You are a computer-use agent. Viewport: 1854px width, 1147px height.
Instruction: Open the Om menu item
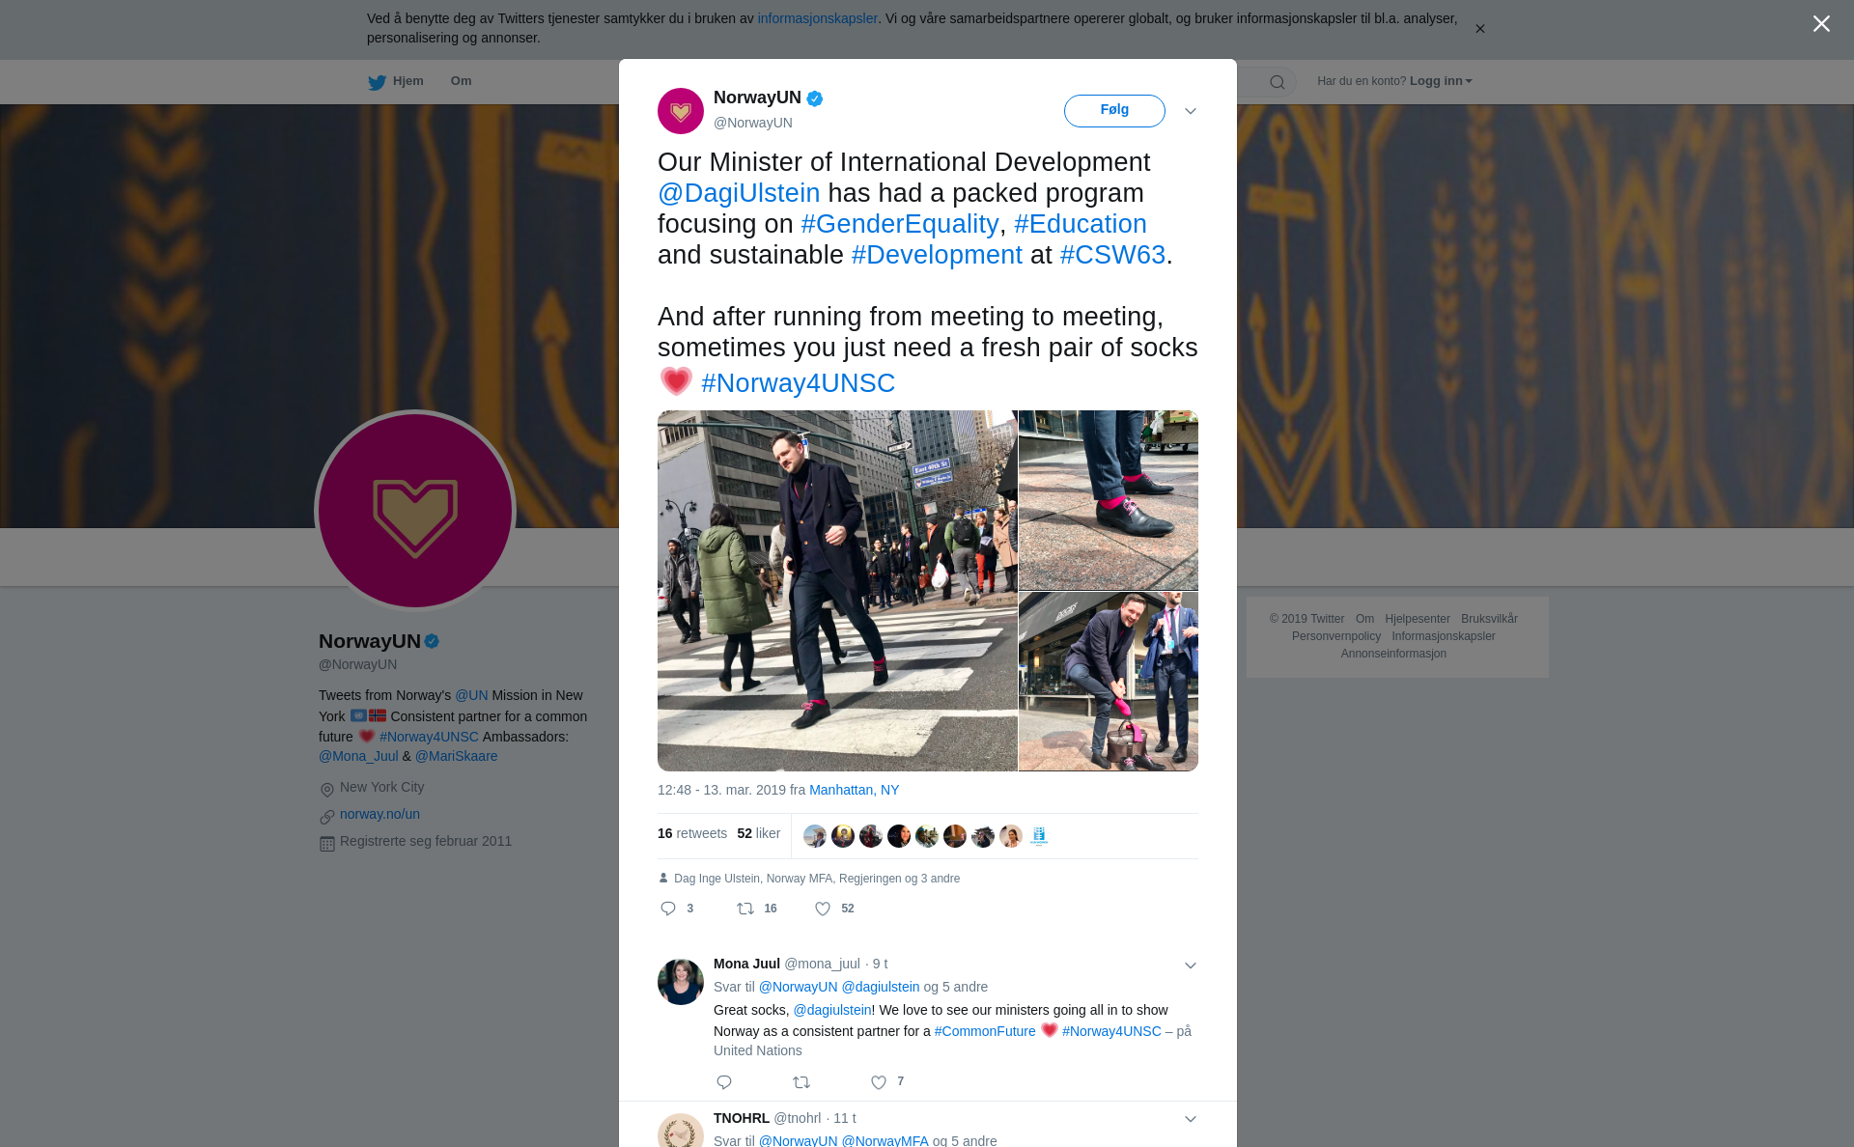coord(461,81)
